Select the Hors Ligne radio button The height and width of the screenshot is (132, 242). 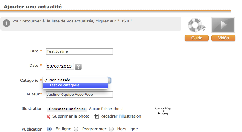coord(111,129)
